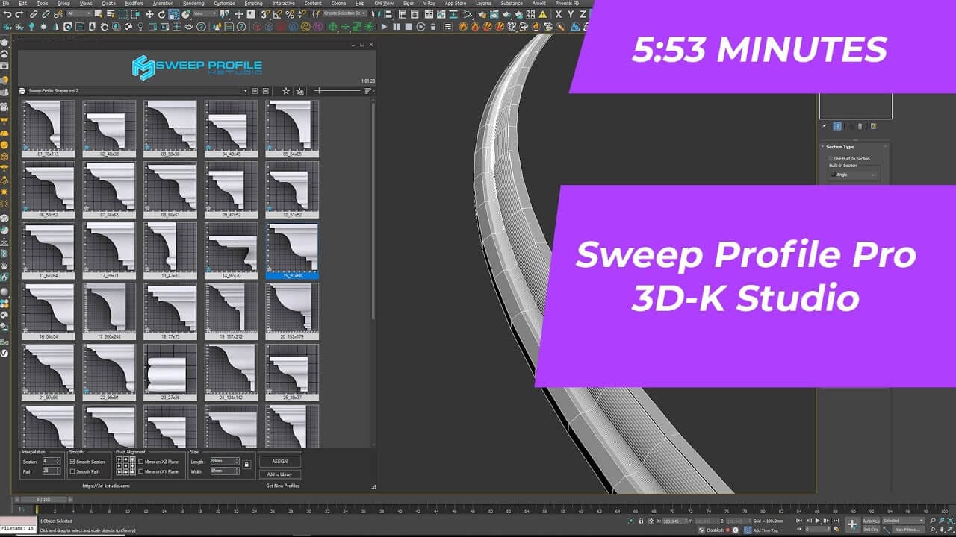956x537 pixels.
Task: Click the favorites star in Sweep Profile toolbar
Action: 286,91
